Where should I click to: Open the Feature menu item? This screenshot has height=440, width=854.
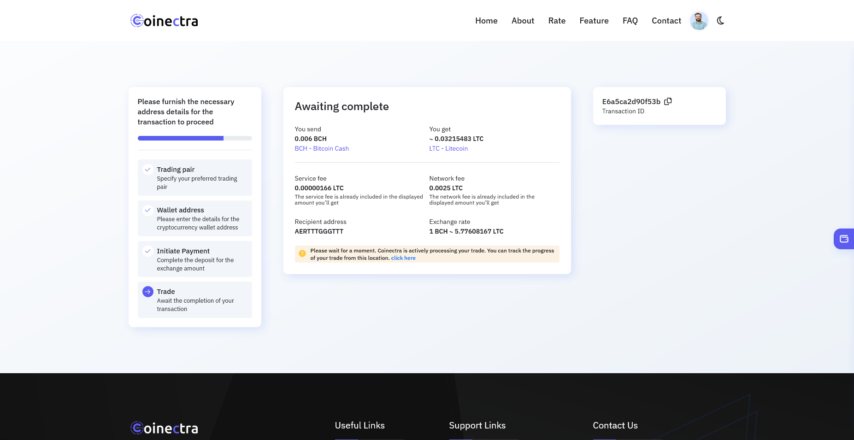coord(594,21)
